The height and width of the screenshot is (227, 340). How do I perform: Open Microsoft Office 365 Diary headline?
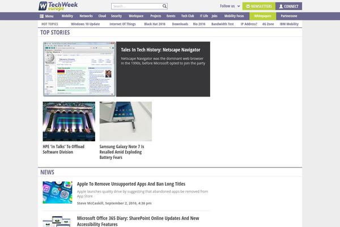coord(138,221)
